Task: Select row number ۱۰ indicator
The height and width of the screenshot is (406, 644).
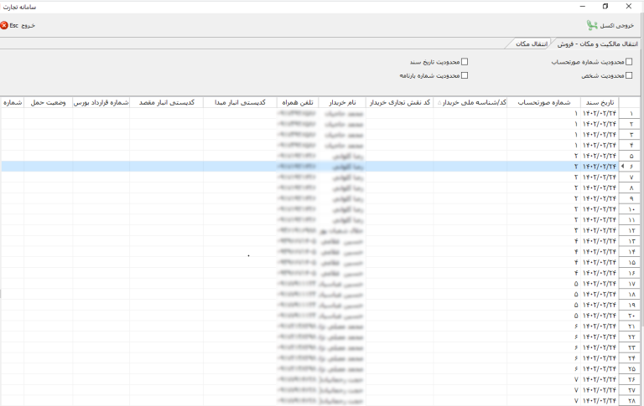Action: (629, 209)
